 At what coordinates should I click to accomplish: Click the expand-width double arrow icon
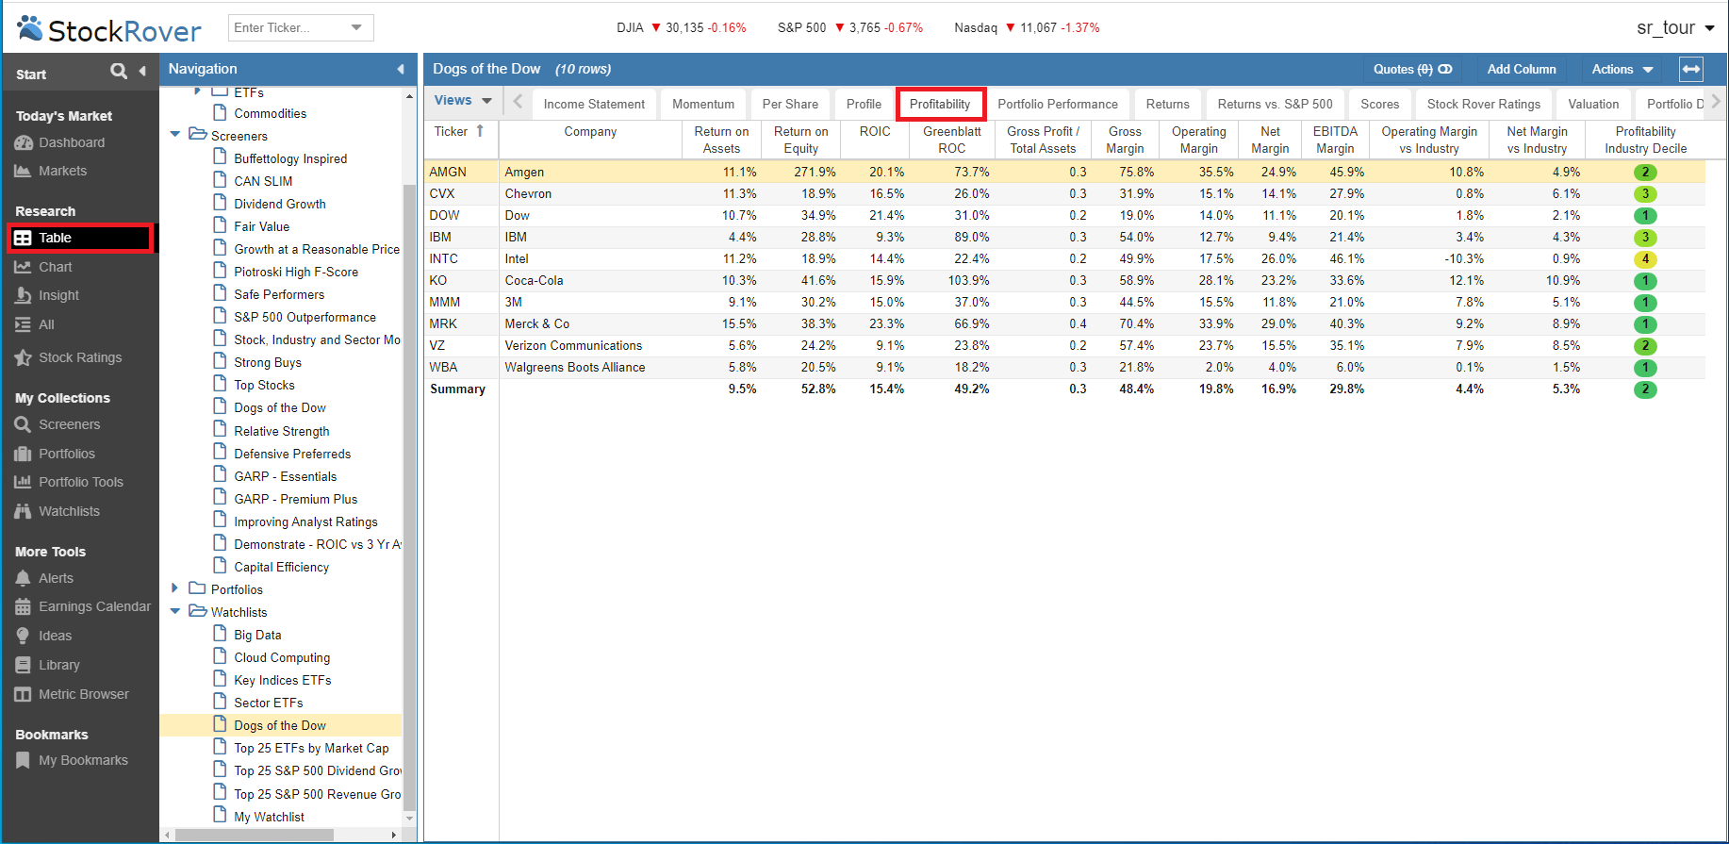coord(1691,69)
